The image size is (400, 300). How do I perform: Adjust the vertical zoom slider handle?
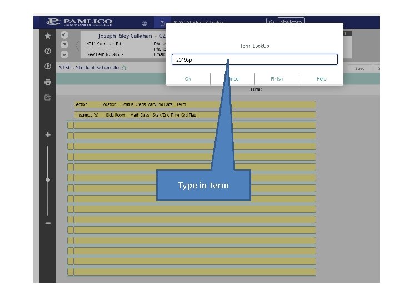tap(48, 180)
